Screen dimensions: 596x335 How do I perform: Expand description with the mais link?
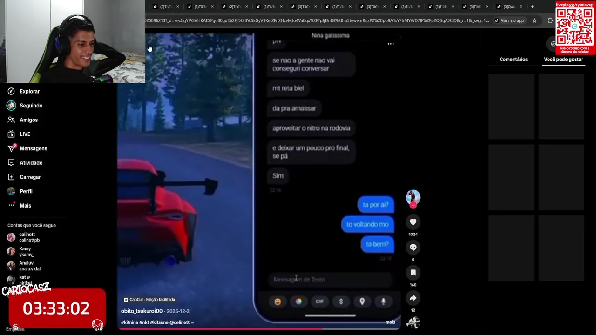pyautogui.click(x=390, y=322)
